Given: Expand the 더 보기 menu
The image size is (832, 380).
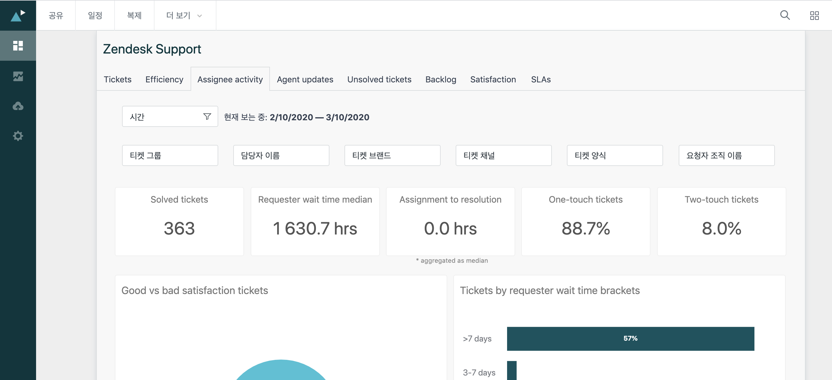Looking at the screenshot, I should 185,16.
